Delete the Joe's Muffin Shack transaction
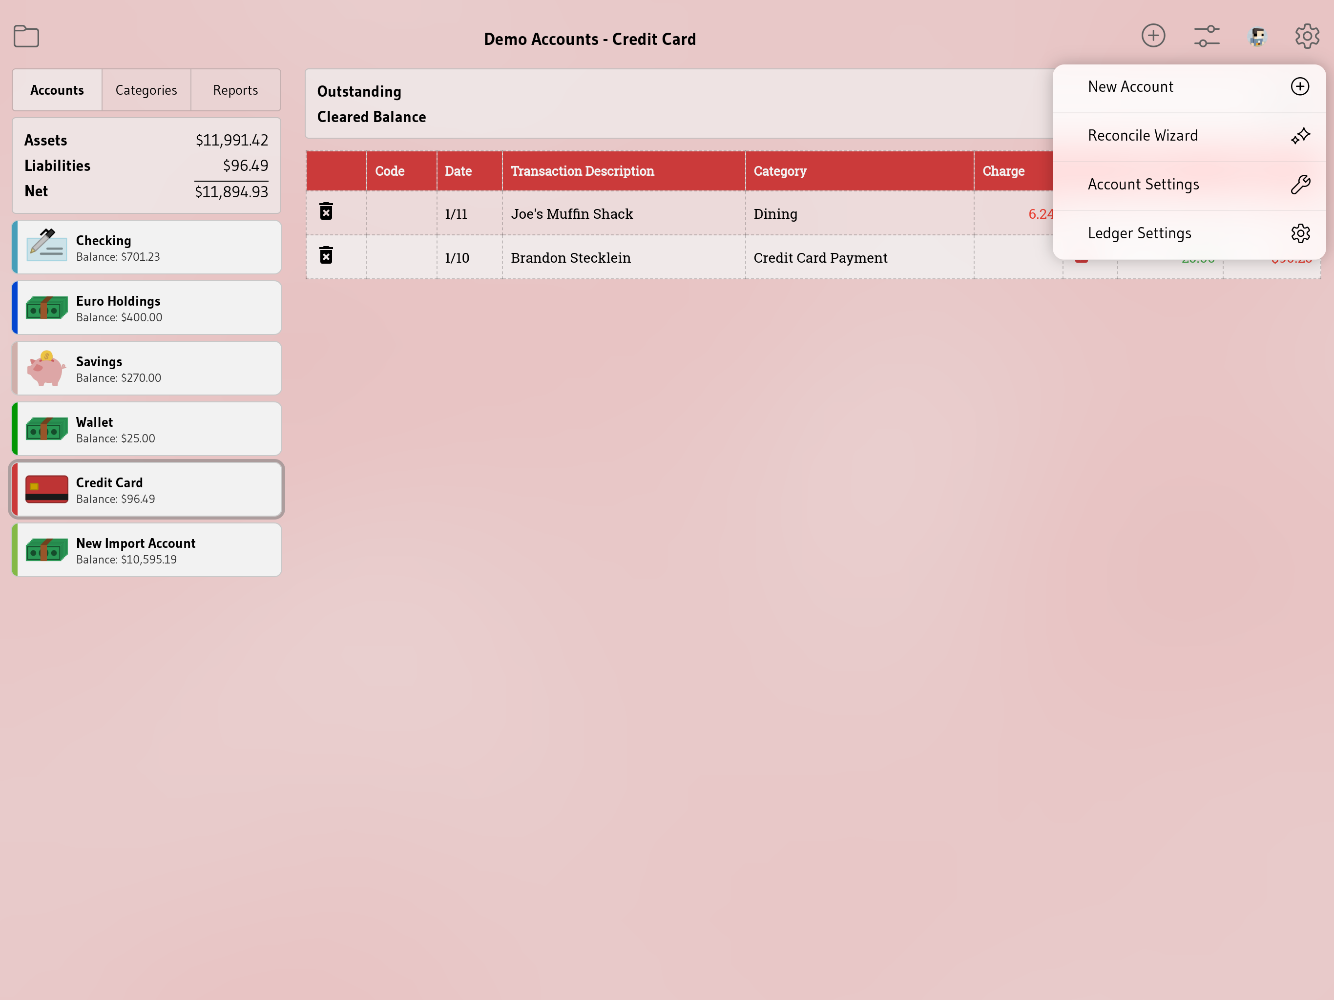The width and height of the screenshot is (1334, 1000). pos(326,212)
